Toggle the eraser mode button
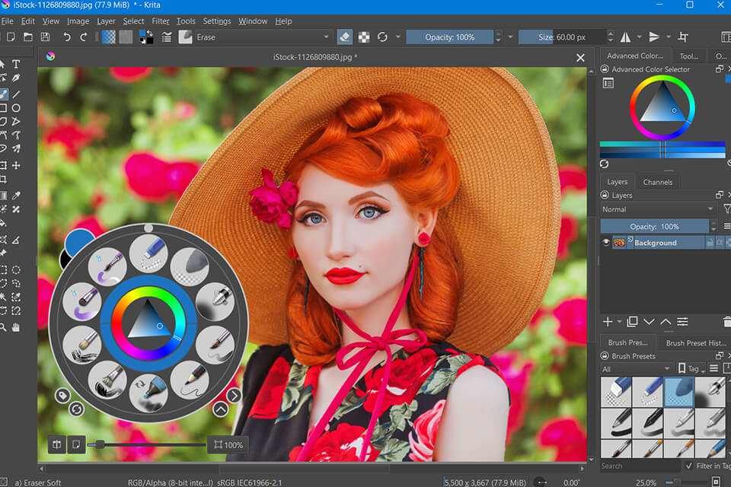The image size is (731, 487). [x=344, y=37]
